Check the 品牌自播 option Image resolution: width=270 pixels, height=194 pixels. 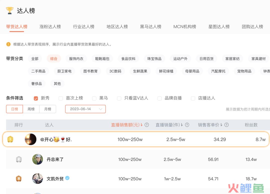159,98
